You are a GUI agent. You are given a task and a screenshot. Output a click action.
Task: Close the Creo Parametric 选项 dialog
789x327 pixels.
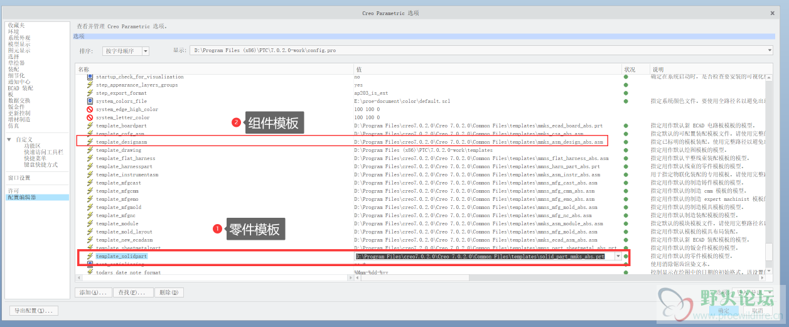[x=772, y=13]
